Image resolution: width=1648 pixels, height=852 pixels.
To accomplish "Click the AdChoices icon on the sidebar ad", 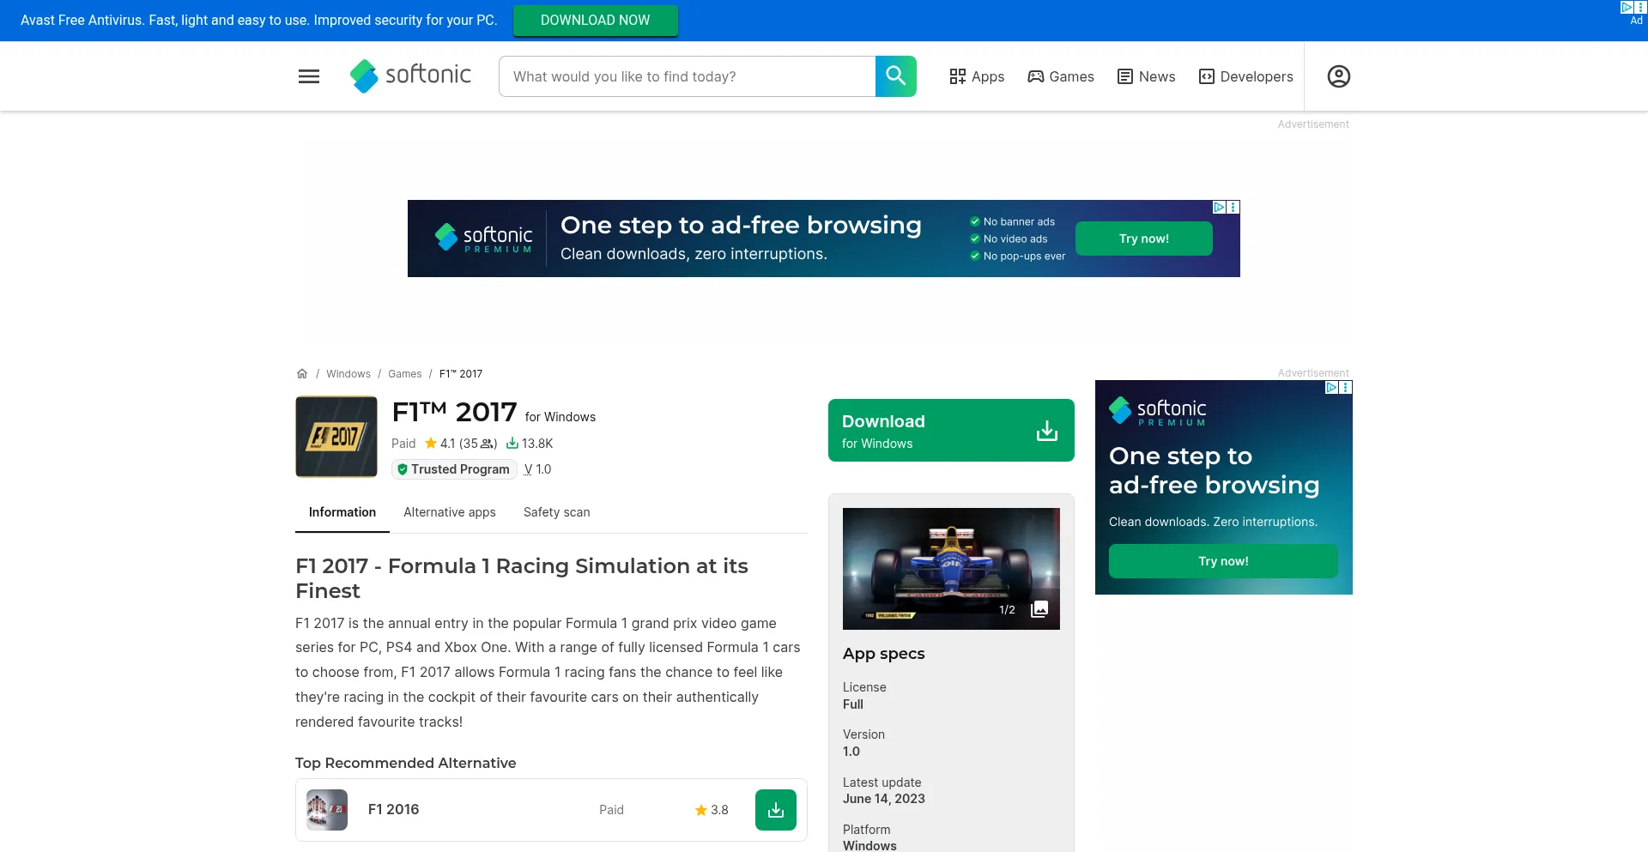I will tap(1331, 387).
